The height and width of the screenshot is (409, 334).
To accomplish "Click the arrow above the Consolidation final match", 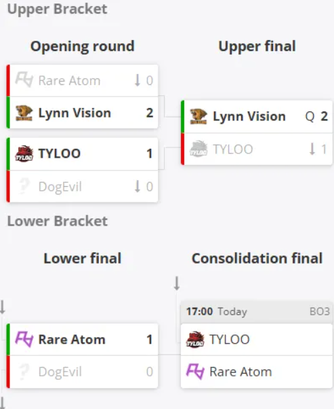I will 177,283.
